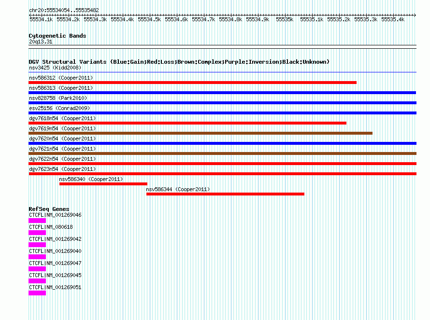
Task: Select the dgv7619n54 brown complex variant bar
Action: click(x=201, y=133)
